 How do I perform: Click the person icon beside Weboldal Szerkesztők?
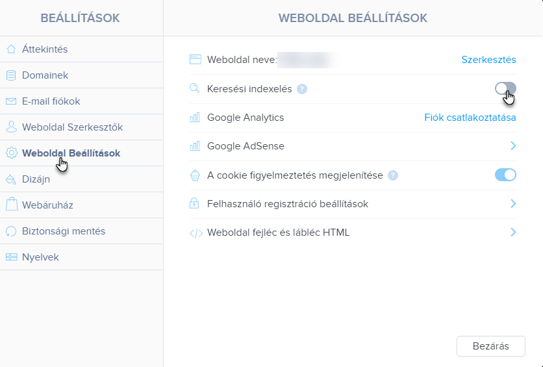11,127
